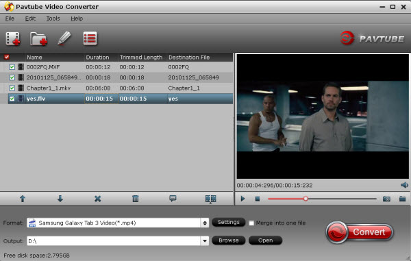The image size is (411, 261).
Task: Open the Tools menu
Action: coord(53,18)
